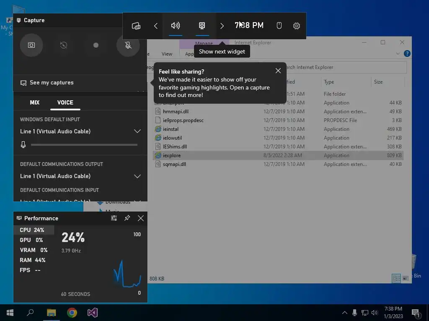This screenshot has width=429, height=321.
Task: Dismiss the Feel like sharing popup
Action: (x=278, y=71)
